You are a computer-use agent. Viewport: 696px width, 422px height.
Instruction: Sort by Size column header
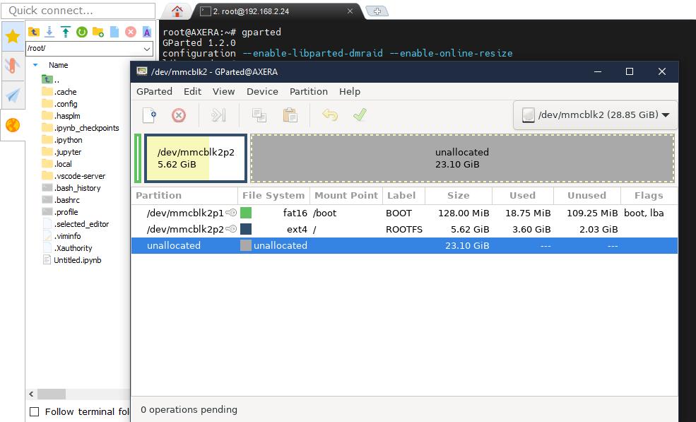pos(459,196)
